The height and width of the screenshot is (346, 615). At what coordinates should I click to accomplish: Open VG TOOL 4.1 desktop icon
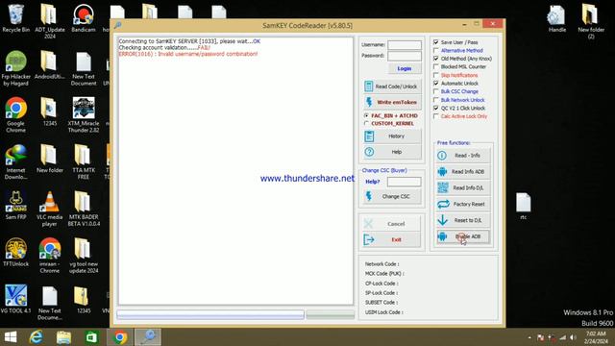[15, 299]
